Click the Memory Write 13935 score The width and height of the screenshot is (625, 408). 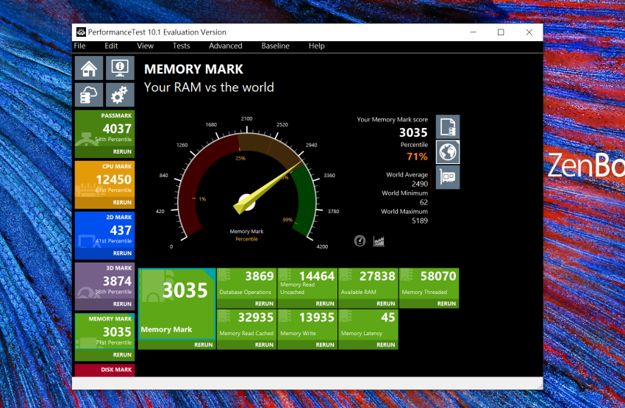click(x=317, y=318)
